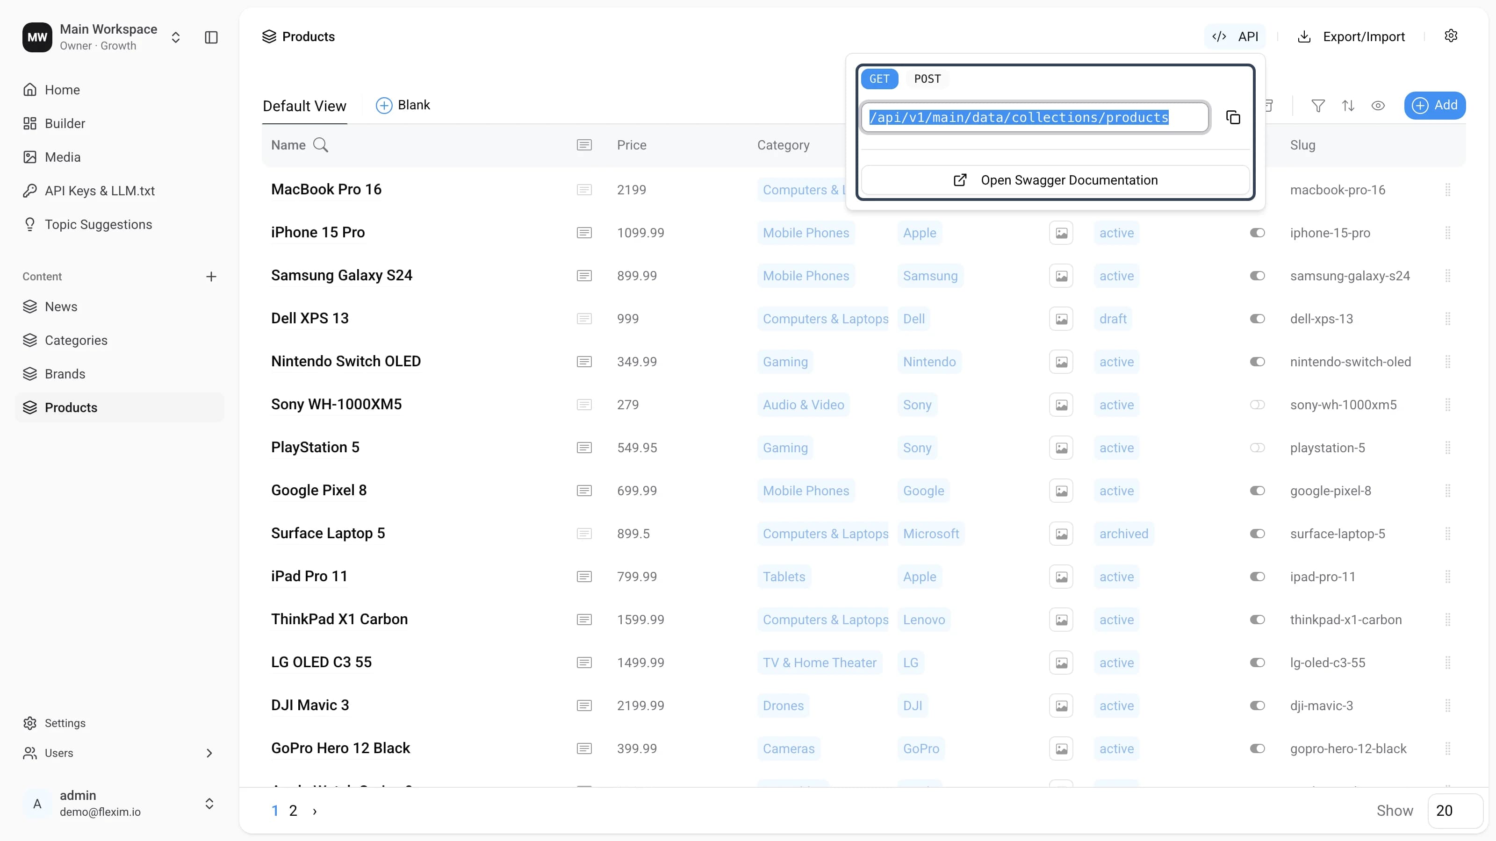
Task: Go to next page arrow
Action: [315, 811]
